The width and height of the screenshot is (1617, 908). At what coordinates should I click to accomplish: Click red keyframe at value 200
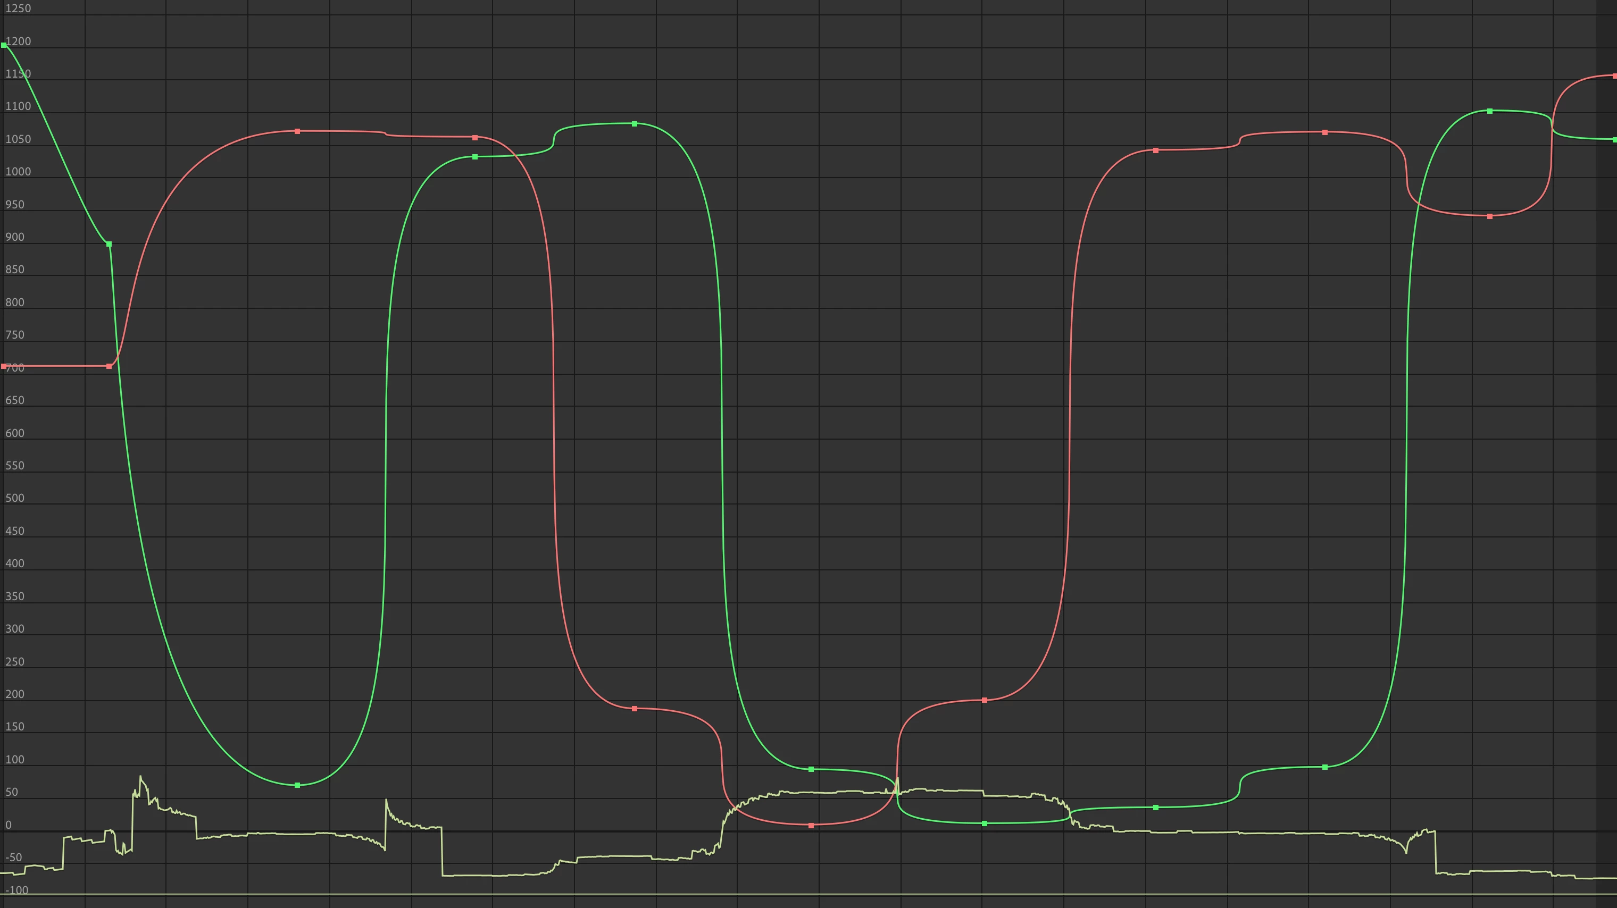984,700
